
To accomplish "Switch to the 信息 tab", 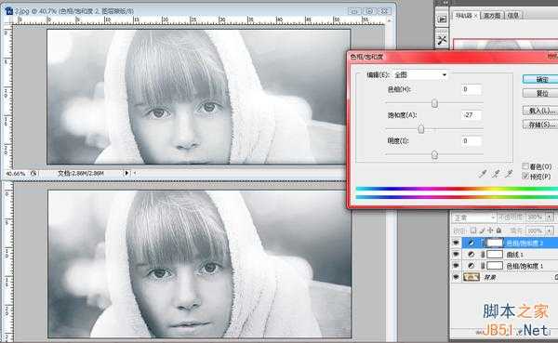I will click(x=512, y=15).
